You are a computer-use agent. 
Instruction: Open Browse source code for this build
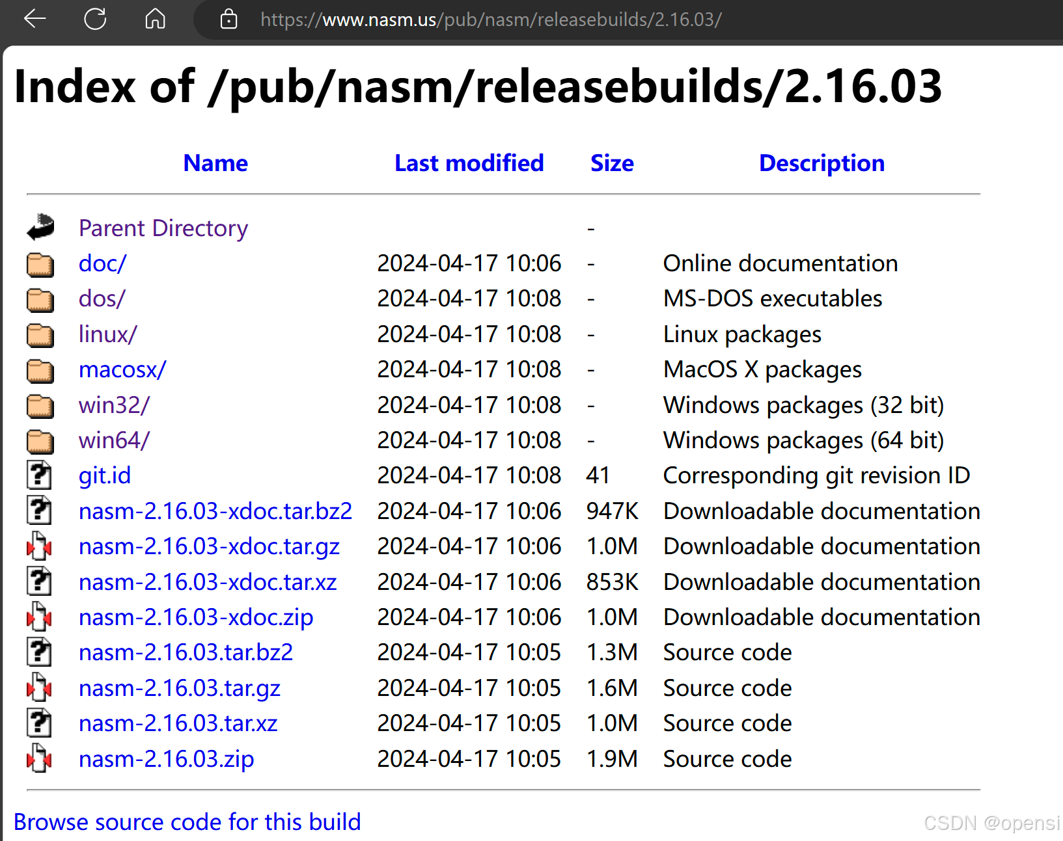187,822
